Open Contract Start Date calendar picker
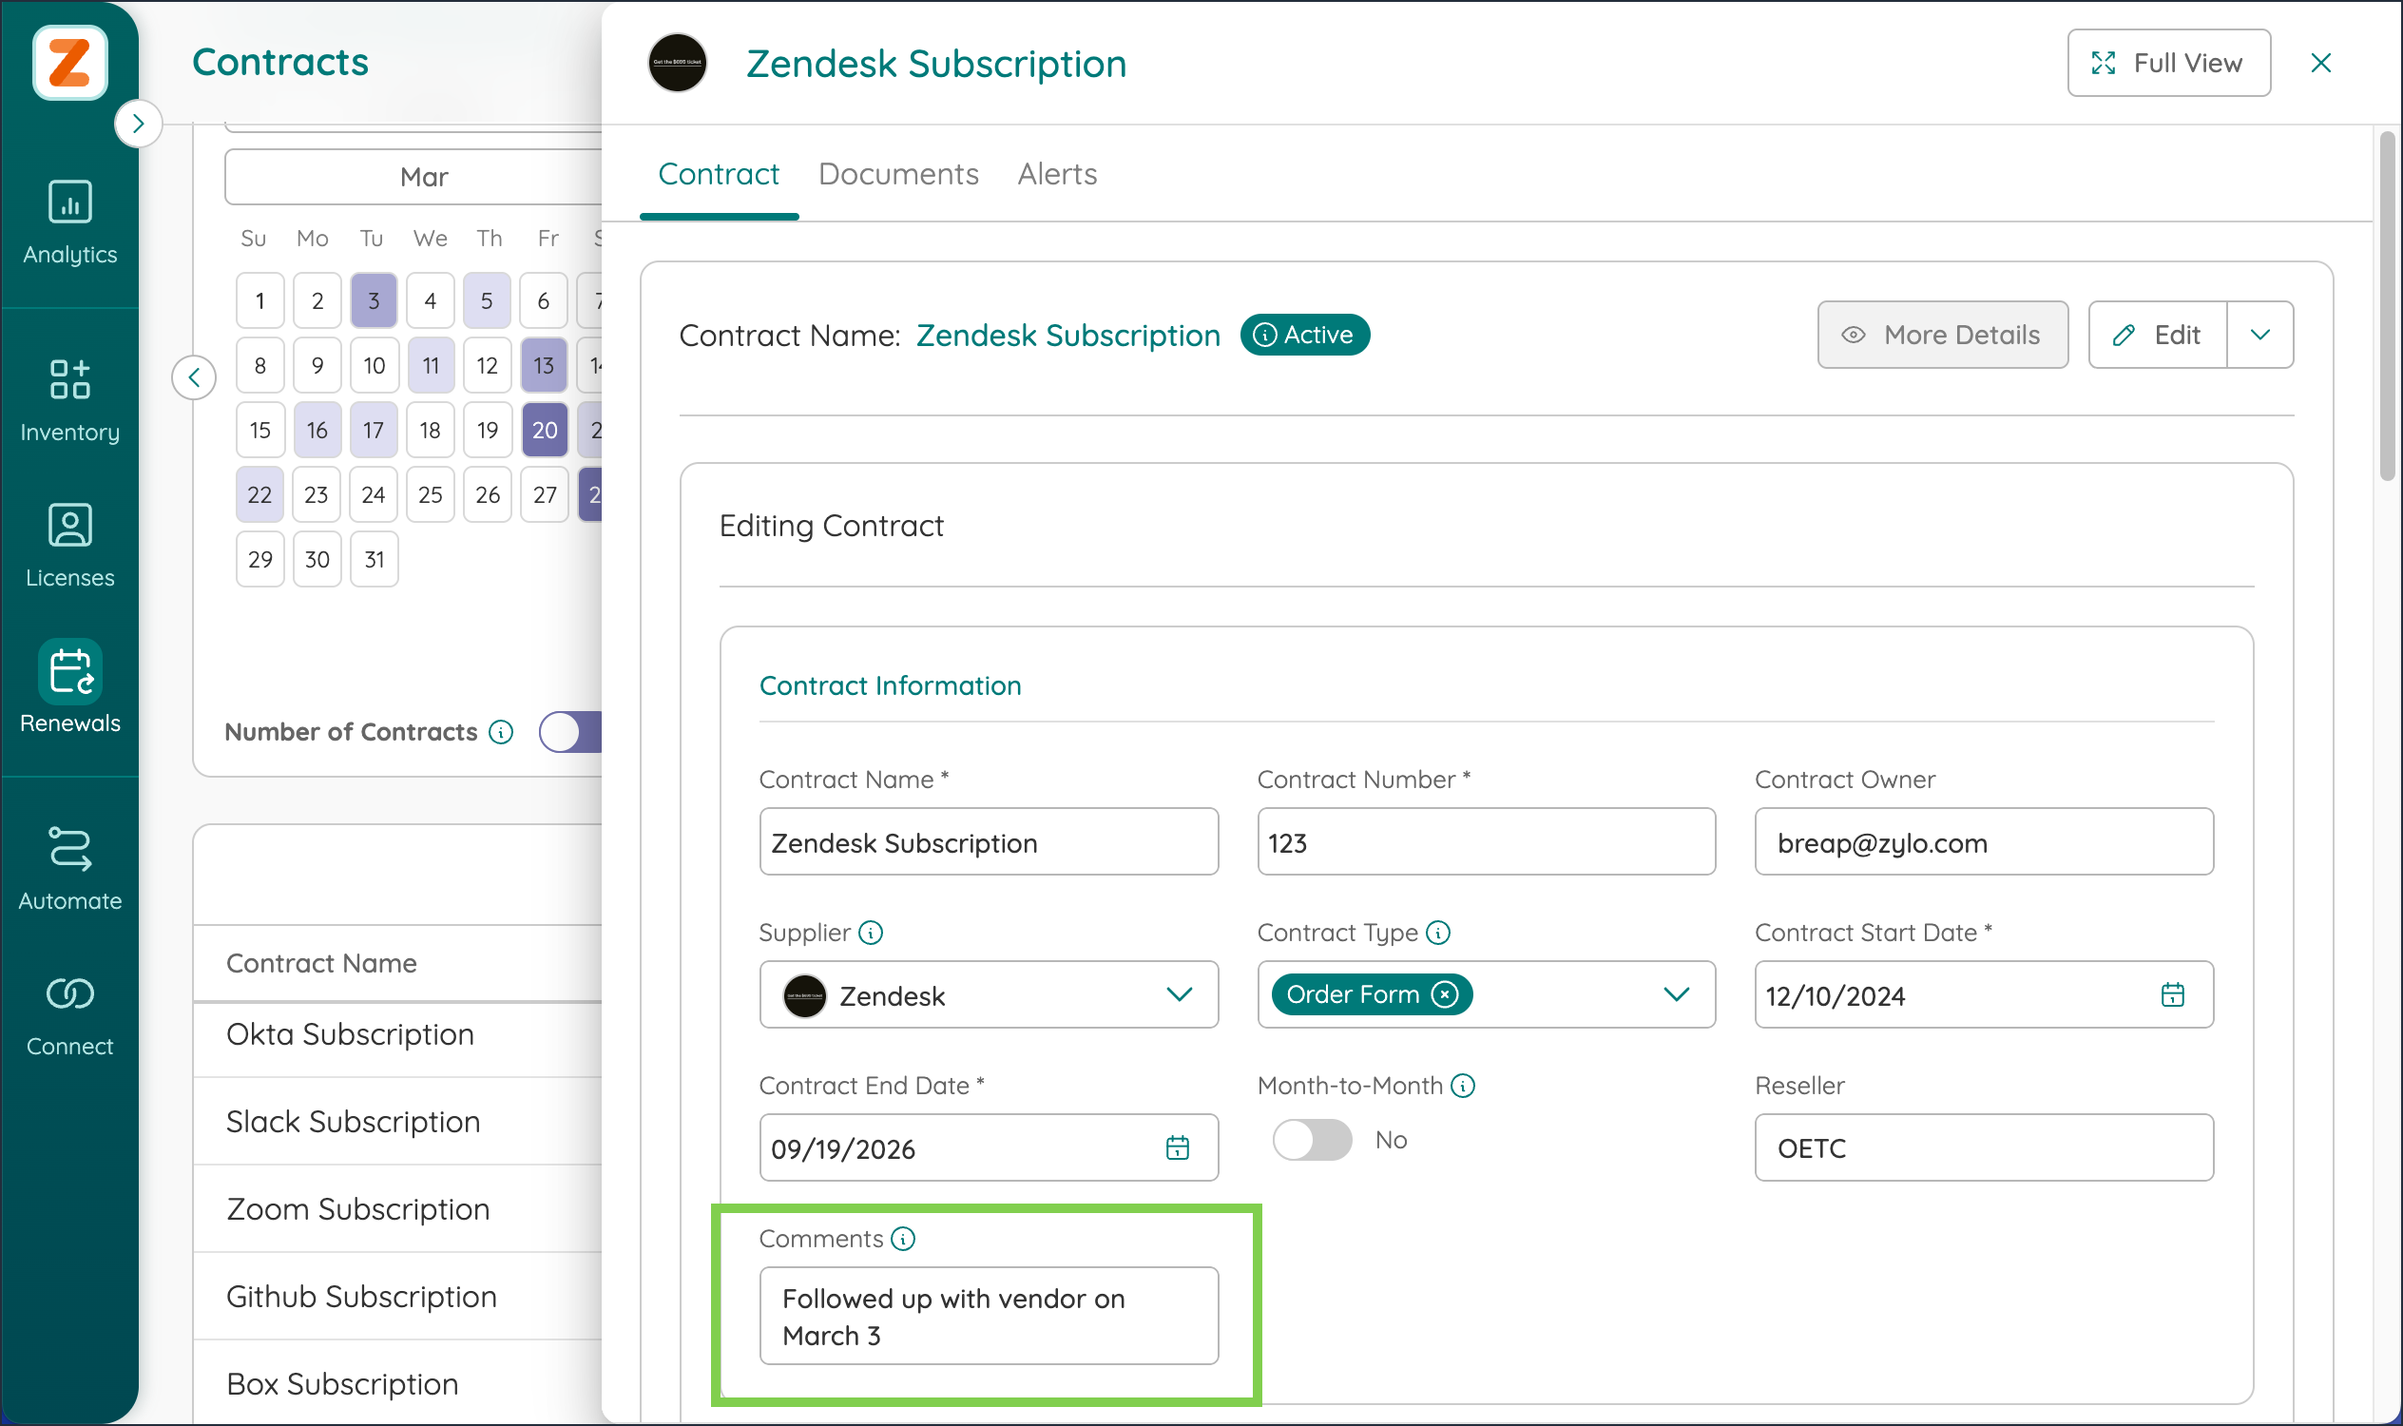The width and height of the screenshot is (2403, 1426). pyautogui.click(x=2172, y=994)
